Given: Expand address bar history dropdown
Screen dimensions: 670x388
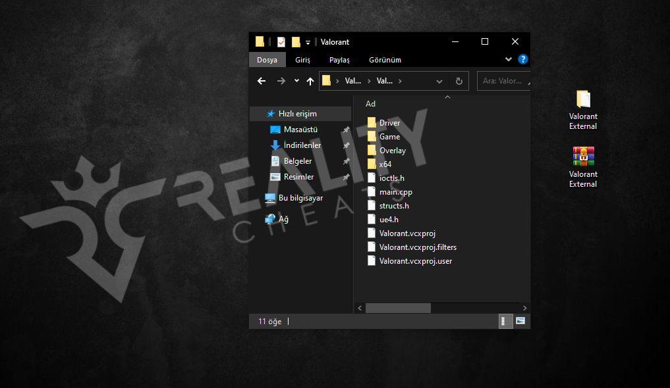Looking at the screenshot, I should click(439, 81).
